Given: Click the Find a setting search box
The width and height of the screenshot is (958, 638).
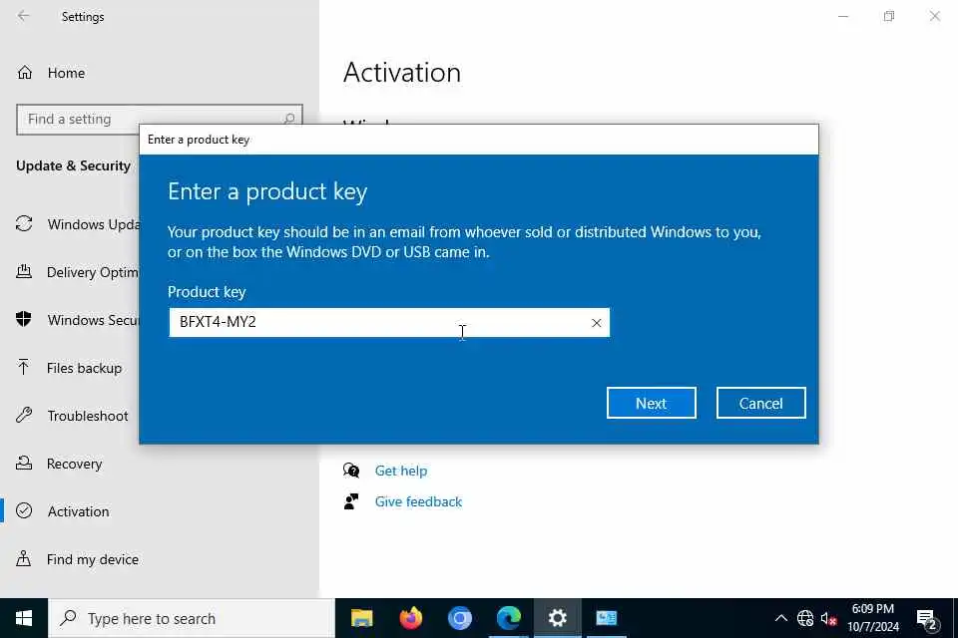Looking at the screenshot, I should (x=160, y=119).
